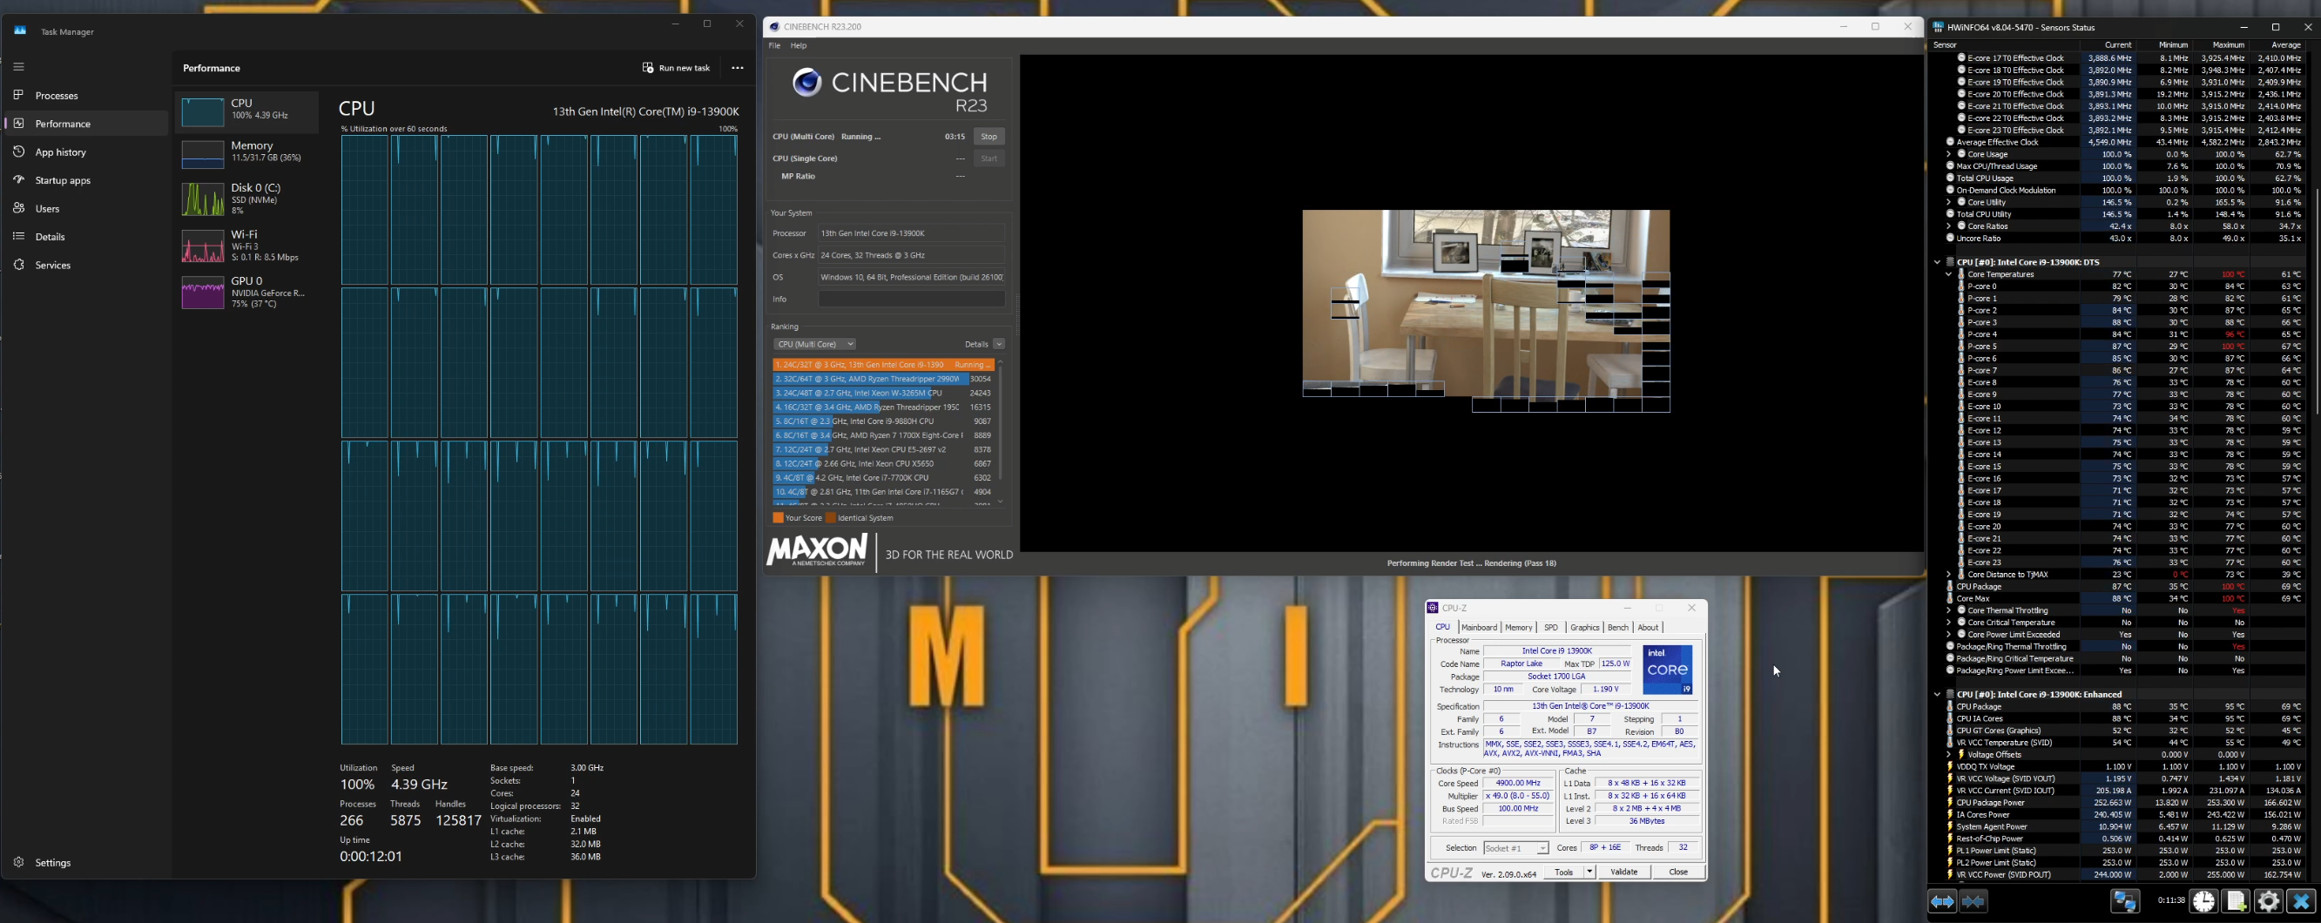2321x923 pixels.
Task: Open Cinebench Help menu
Action: click(x=799, y=45)
